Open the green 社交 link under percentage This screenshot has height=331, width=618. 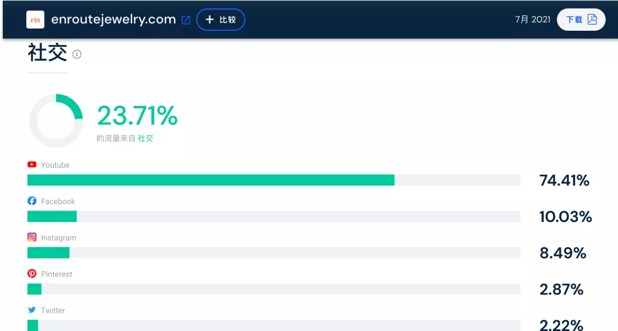point(145,138)
